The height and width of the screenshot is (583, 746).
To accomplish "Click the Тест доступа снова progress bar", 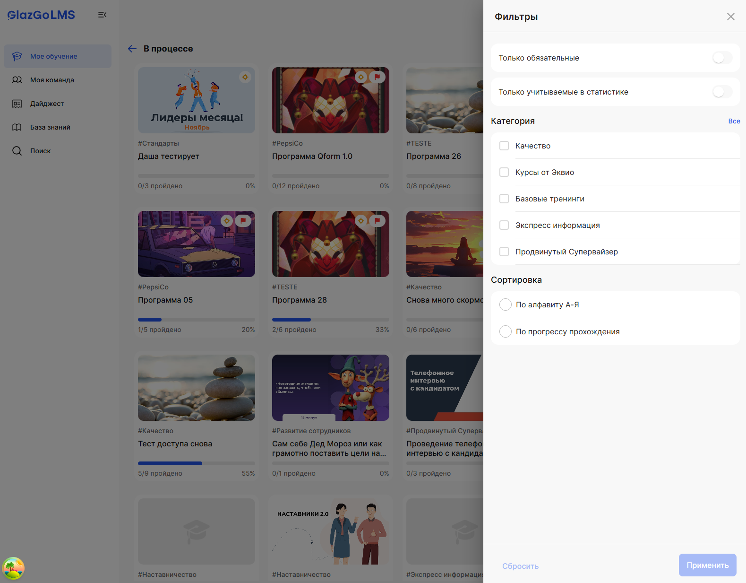I will [197, 463].
